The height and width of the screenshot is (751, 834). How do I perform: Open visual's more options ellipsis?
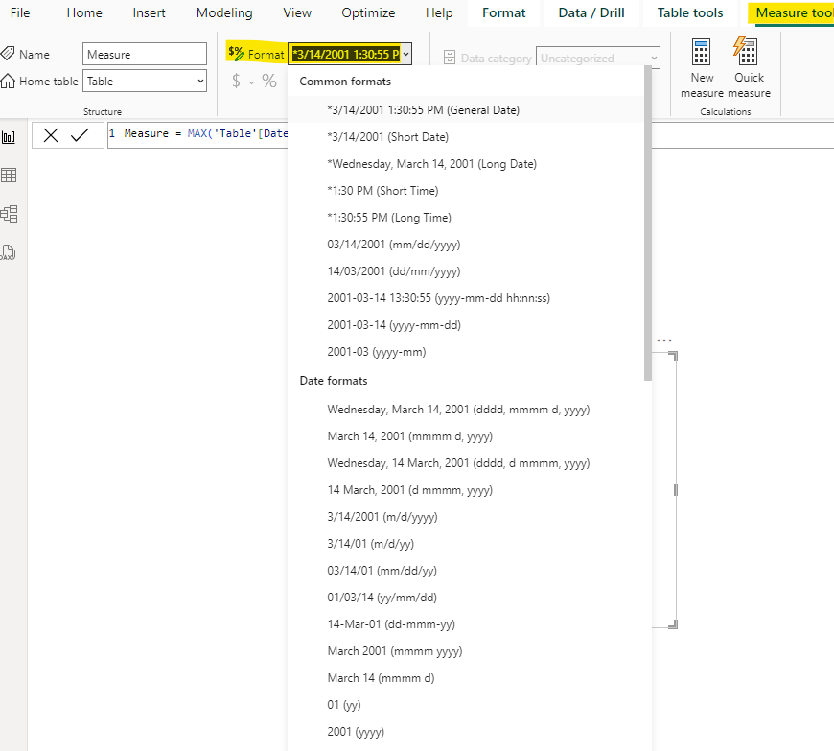pos(664,340)
